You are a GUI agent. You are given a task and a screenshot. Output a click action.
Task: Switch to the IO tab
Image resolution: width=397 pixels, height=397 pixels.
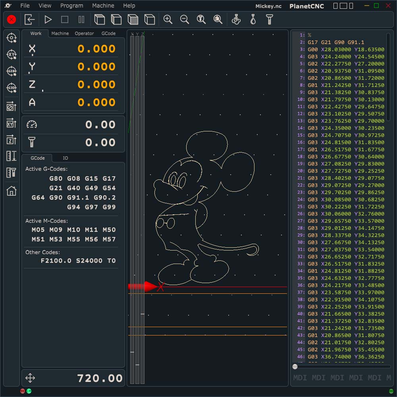tap(65, 158)
